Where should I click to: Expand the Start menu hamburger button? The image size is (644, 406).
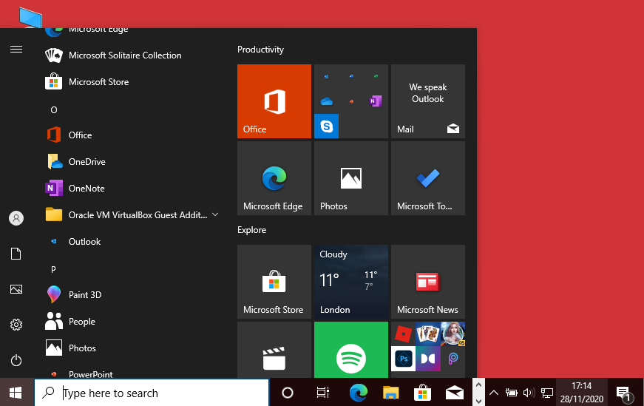[x=16, y=50]
